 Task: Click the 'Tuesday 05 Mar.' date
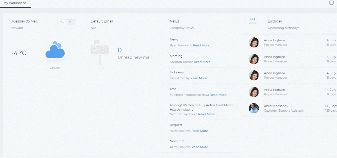[24, 21]
